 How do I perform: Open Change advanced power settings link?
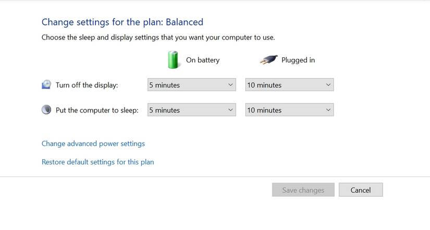(93, 144)
